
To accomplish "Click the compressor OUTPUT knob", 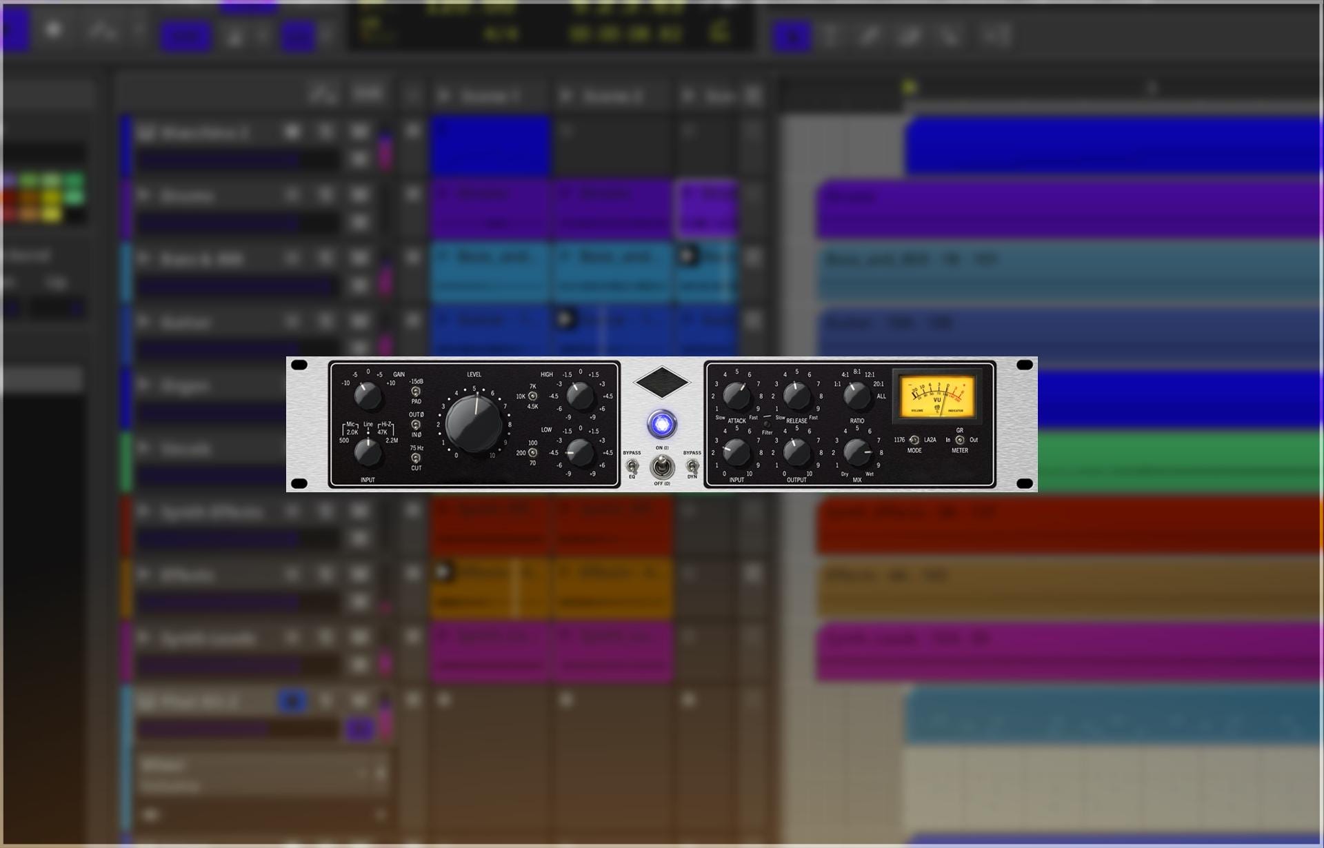I will [x=796, y=453].
